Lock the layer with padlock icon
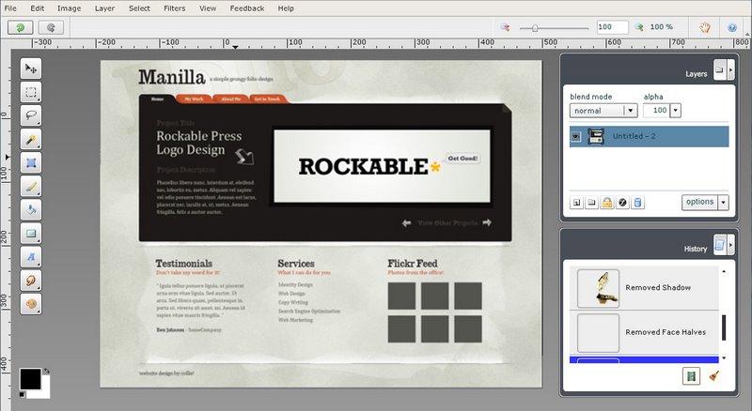 click(x=607, y=203)
